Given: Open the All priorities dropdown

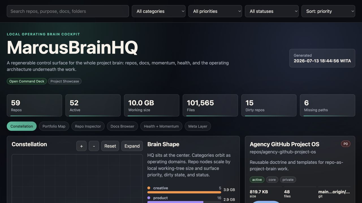Looking at the screenshot, I should tap(215, 11).
